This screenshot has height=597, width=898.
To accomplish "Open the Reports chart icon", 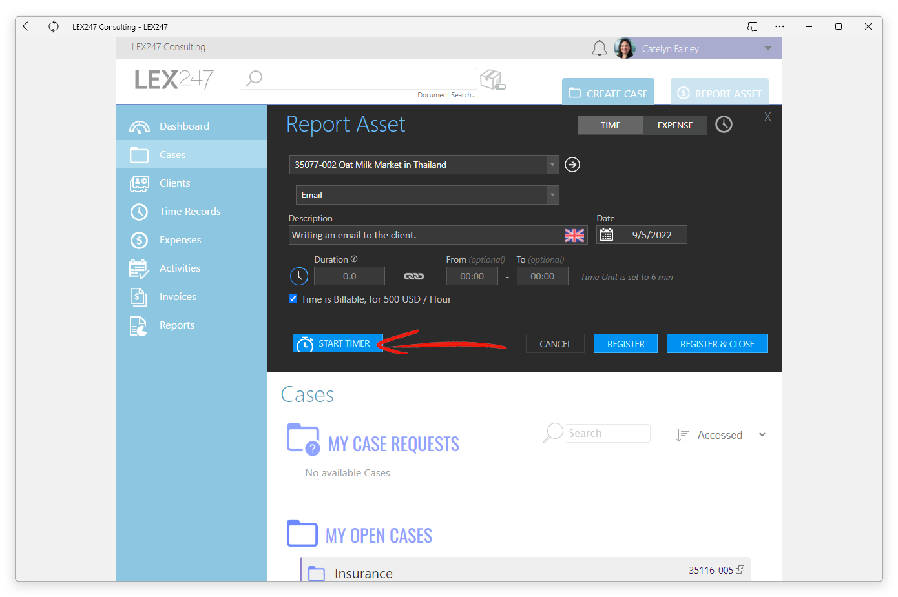I will tap(139, 326).
